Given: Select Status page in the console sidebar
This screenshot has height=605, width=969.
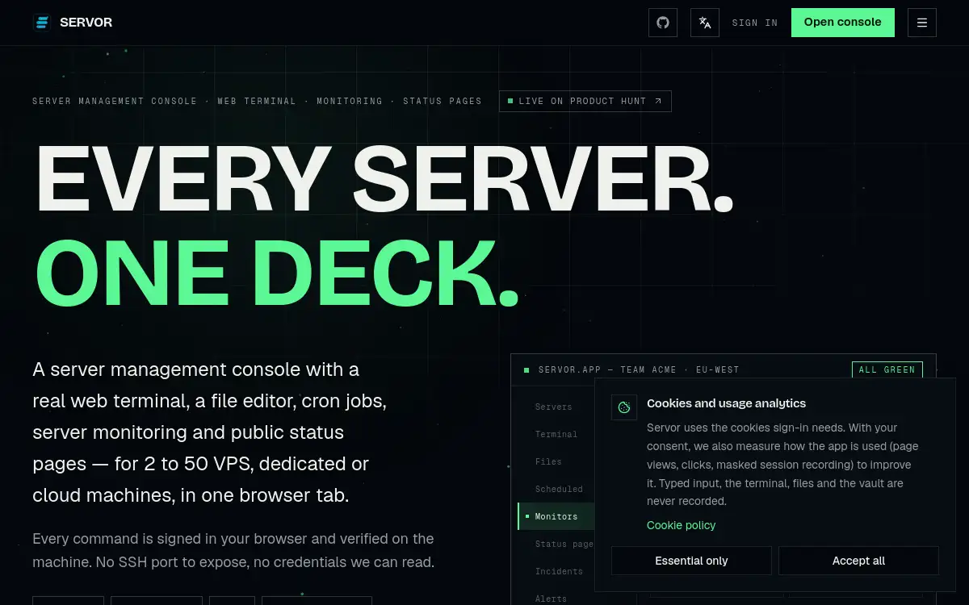Looking at the screenshot, I should [x=564, y=544].
